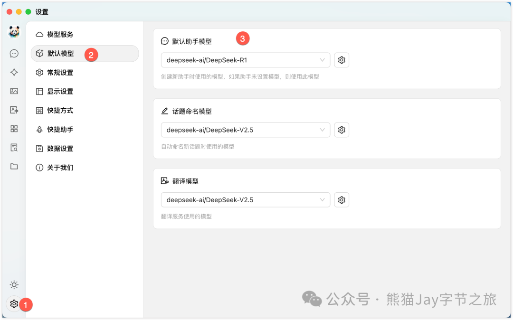Click the gear icon next to 常规设置
The width and height of the screenshot is (513, 320).
click(x=39, y=73)
